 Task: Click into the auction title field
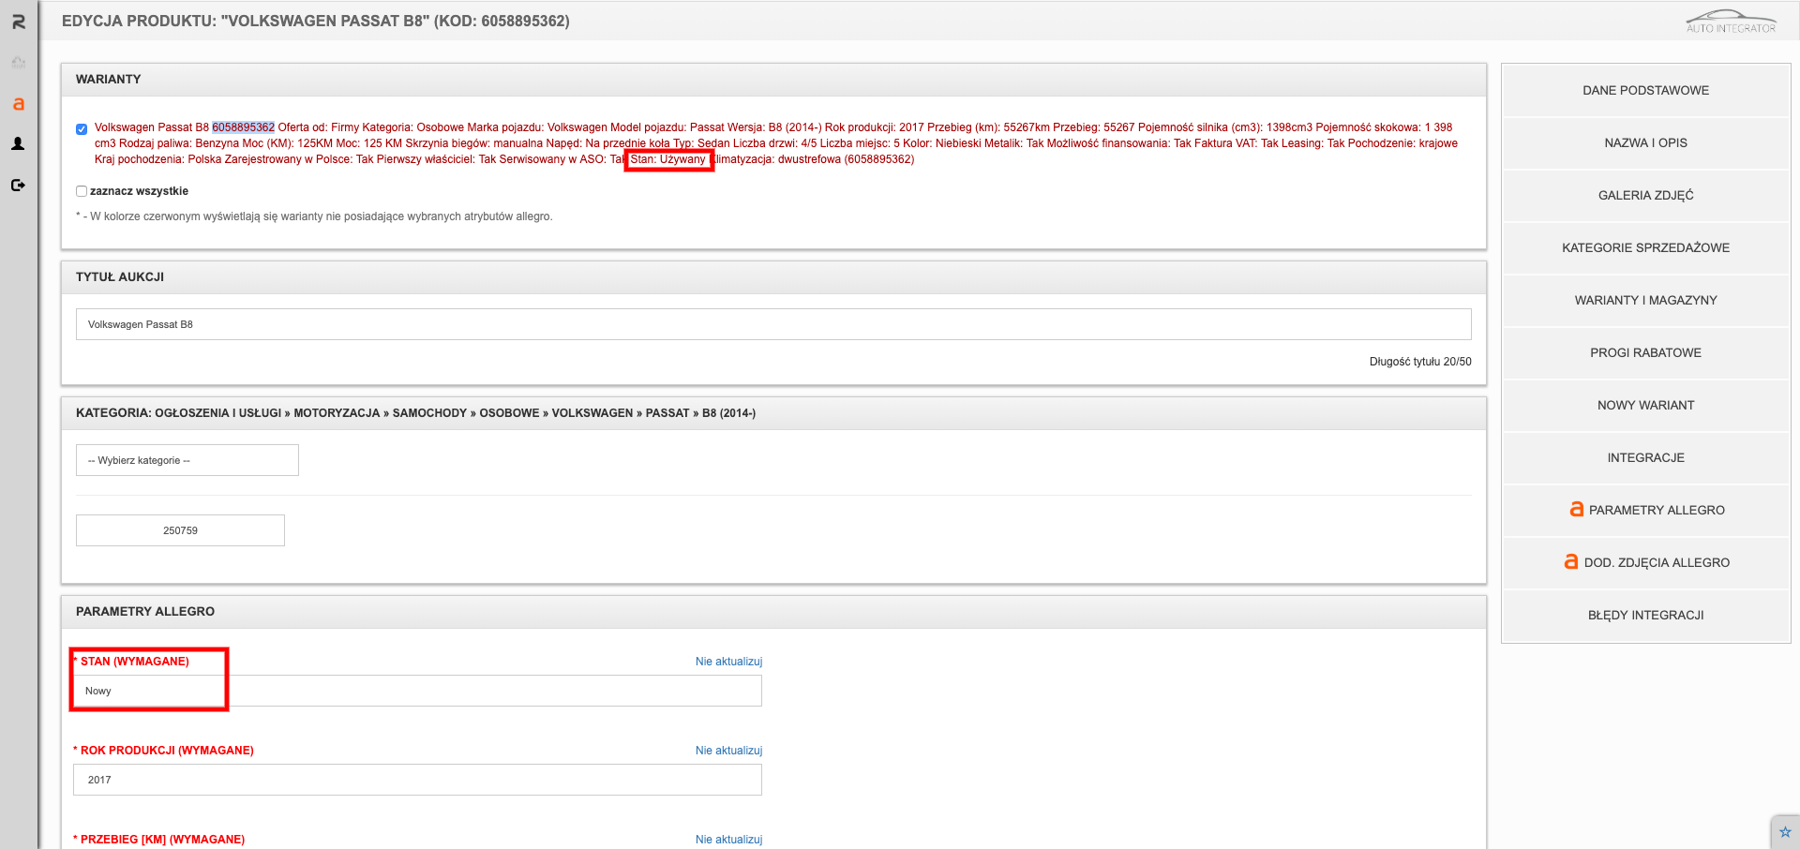click(772, 324)
